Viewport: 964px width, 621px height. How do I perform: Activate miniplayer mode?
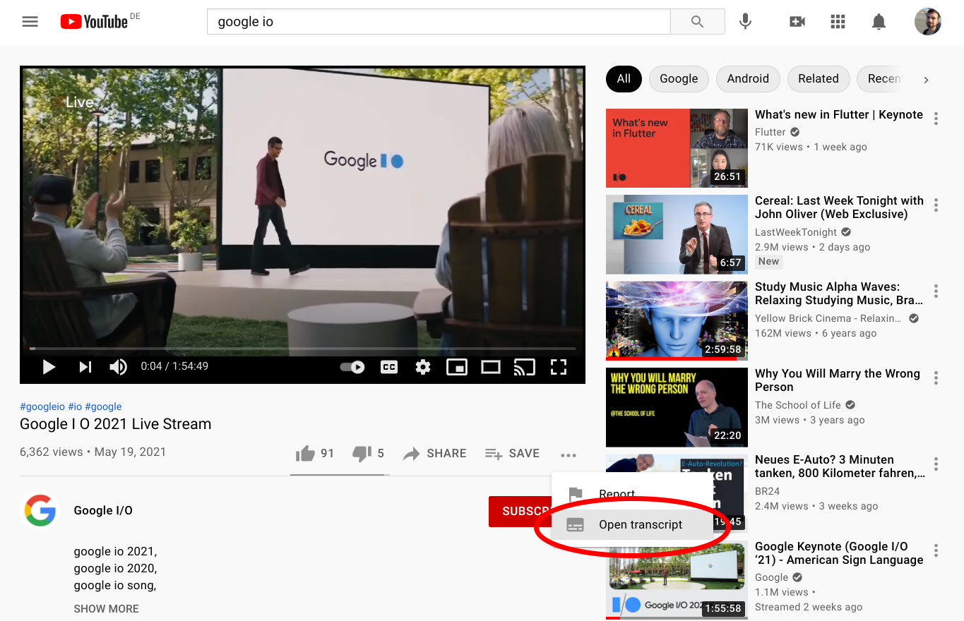[456, 366]
